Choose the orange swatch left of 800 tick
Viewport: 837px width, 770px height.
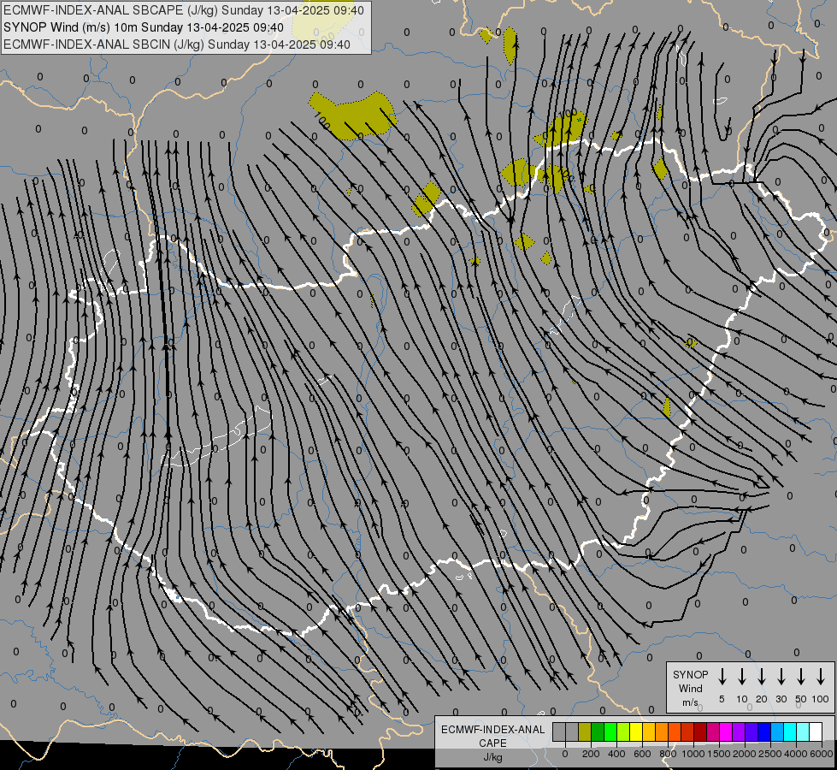click(662, 732)
